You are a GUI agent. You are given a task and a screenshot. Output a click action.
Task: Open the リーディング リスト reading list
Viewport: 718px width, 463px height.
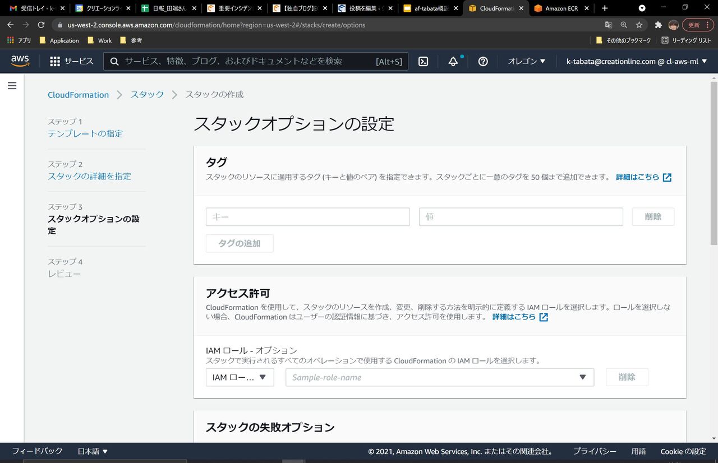tap(686, 40)
